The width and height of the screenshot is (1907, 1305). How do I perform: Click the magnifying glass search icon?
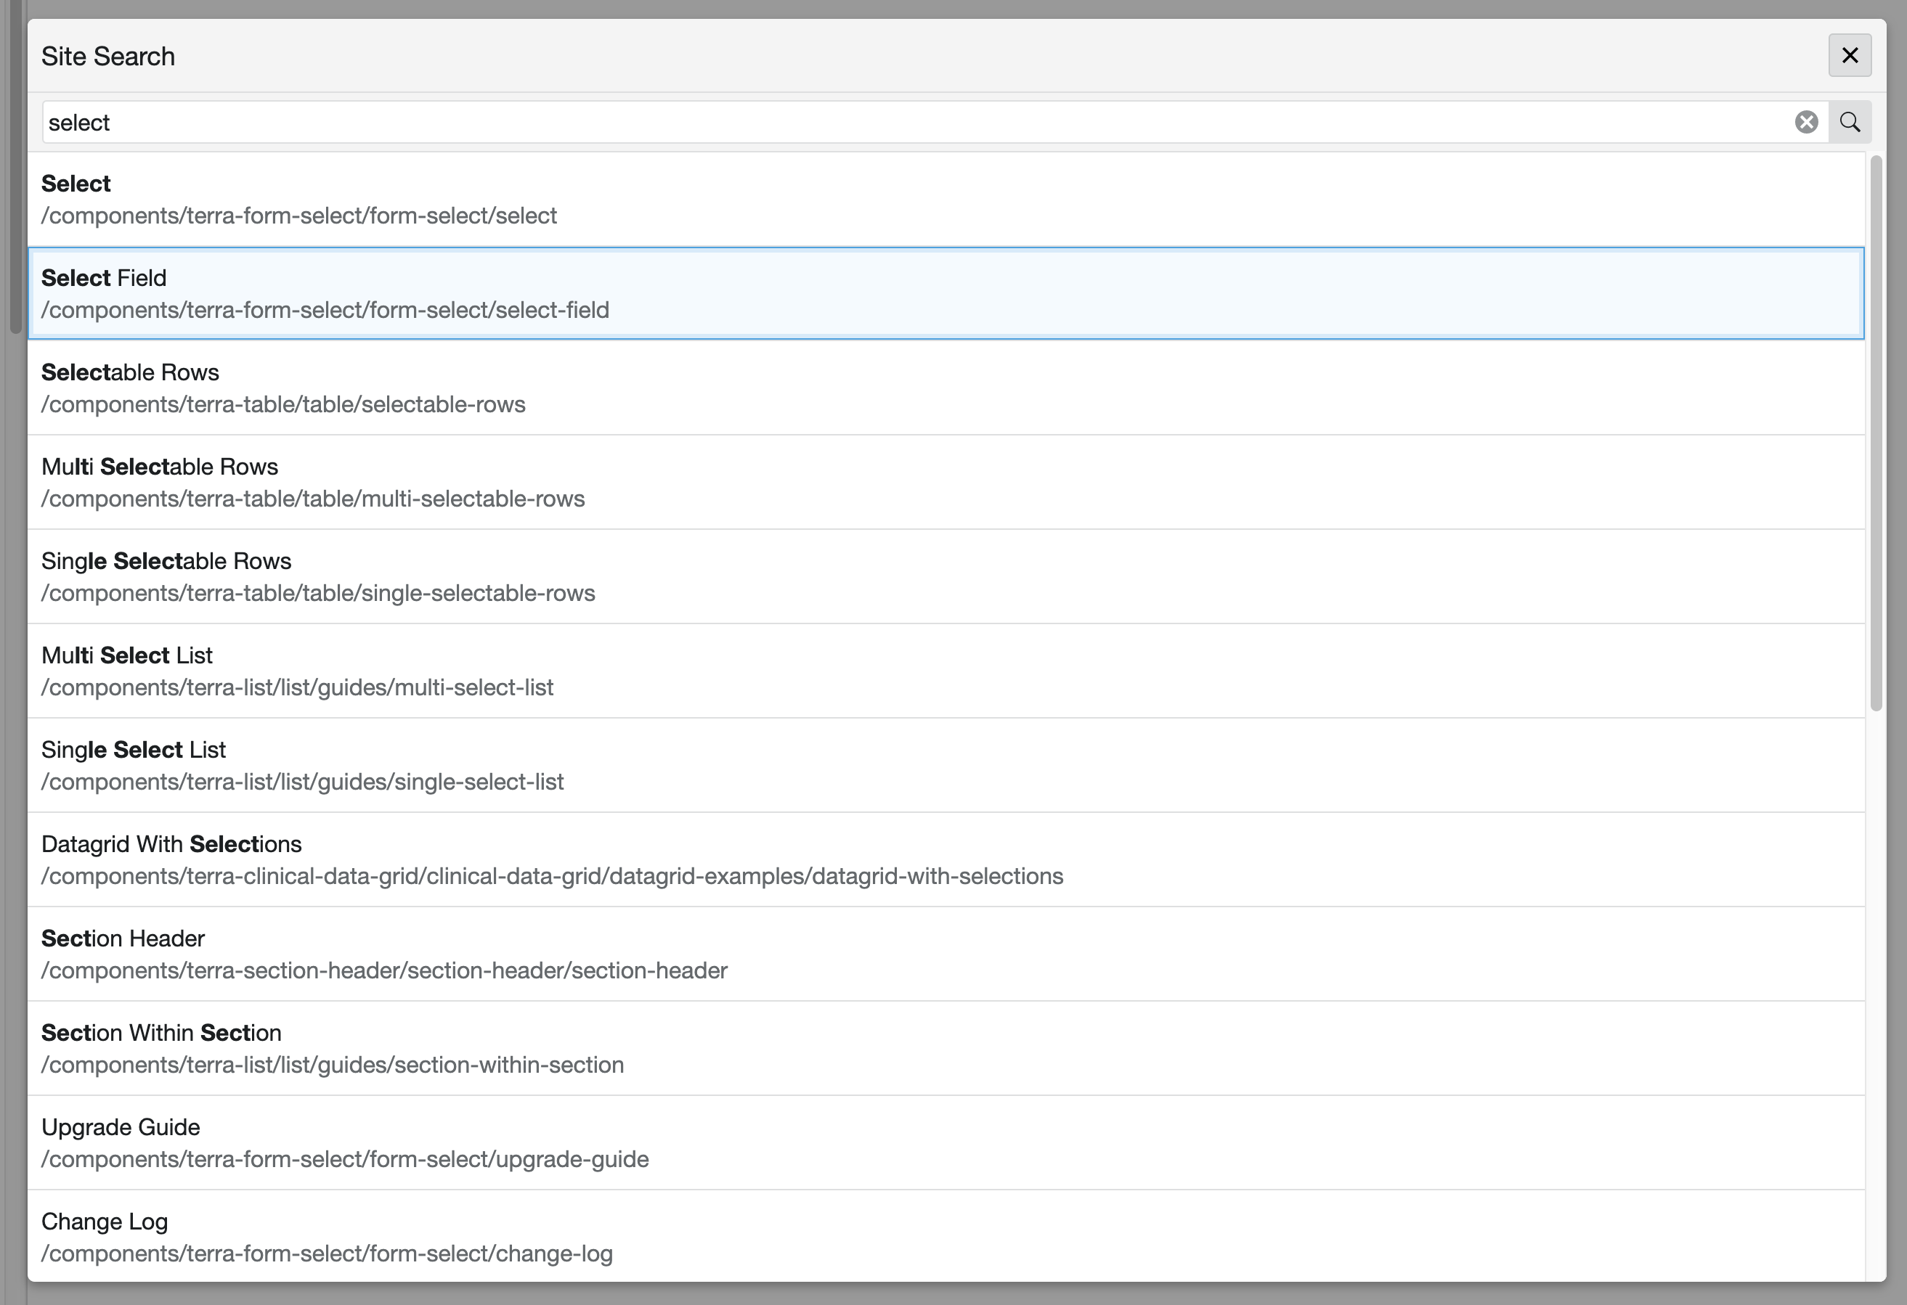click(x=1850, y=121)
